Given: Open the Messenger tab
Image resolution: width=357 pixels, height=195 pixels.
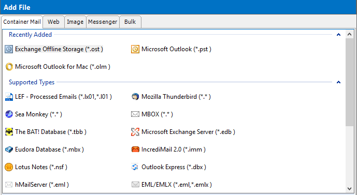Looking at the screenshot, I should [103, 22].
